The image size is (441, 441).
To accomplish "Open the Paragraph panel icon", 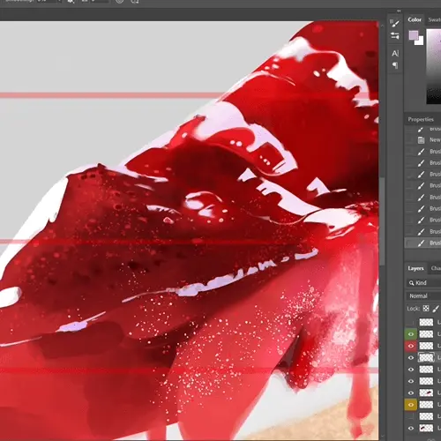I will (395, 65).
